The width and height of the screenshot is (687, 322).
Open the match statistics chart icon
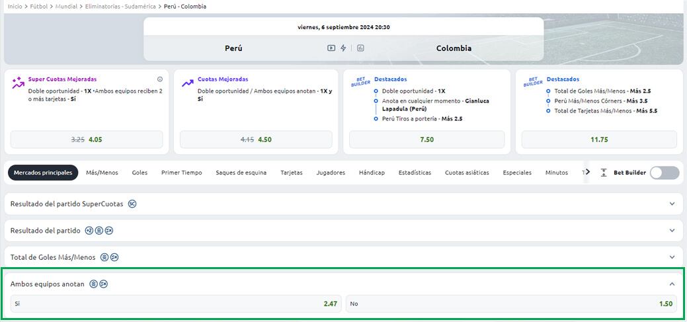(x=361, y=48)
